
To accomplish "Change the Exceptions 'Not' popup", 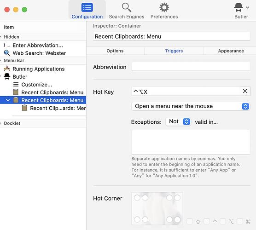I will coord(178,122).
